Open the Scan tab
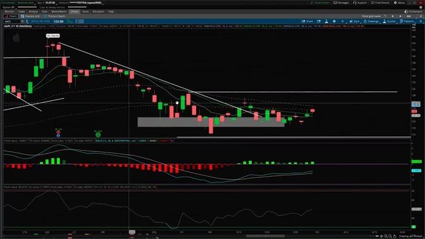The height and width of the screenshot is (239, 425). [44, 12]
